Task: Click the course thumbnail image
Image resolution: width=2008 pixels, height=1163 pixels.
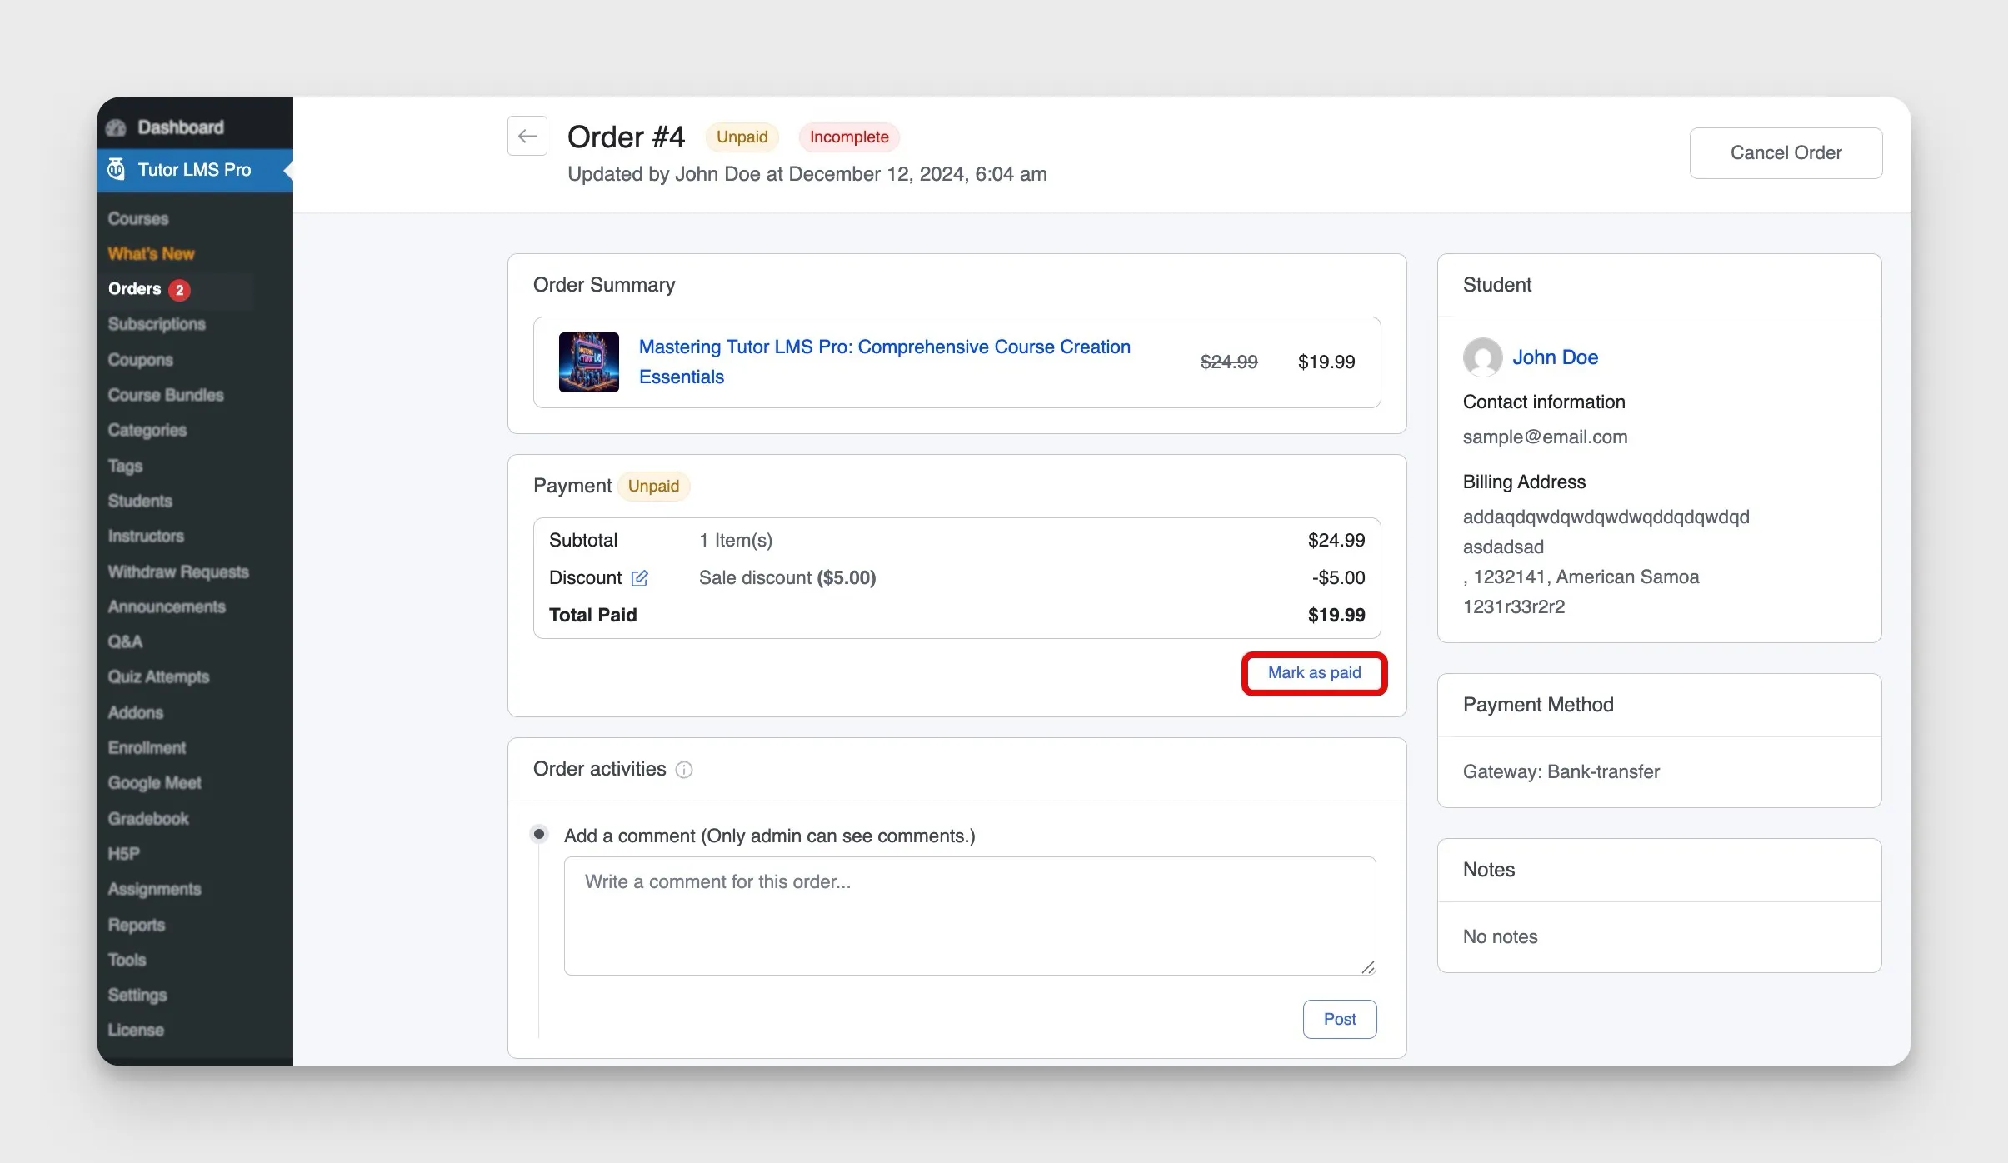Action: (588, 362)
